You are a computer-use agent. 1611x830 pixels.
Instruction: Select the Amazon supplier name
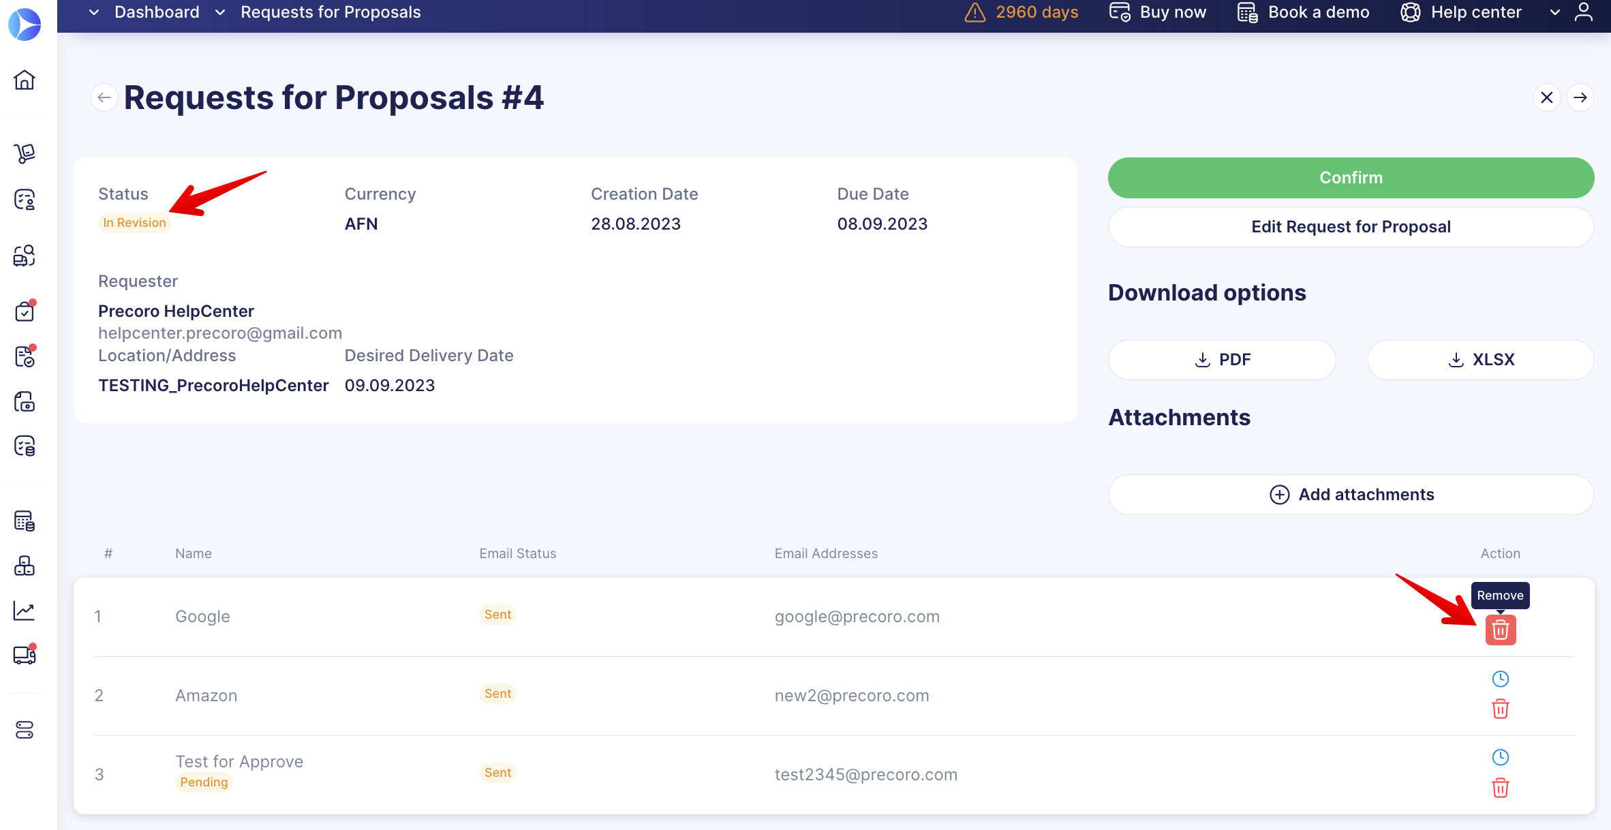coord(206,696)
